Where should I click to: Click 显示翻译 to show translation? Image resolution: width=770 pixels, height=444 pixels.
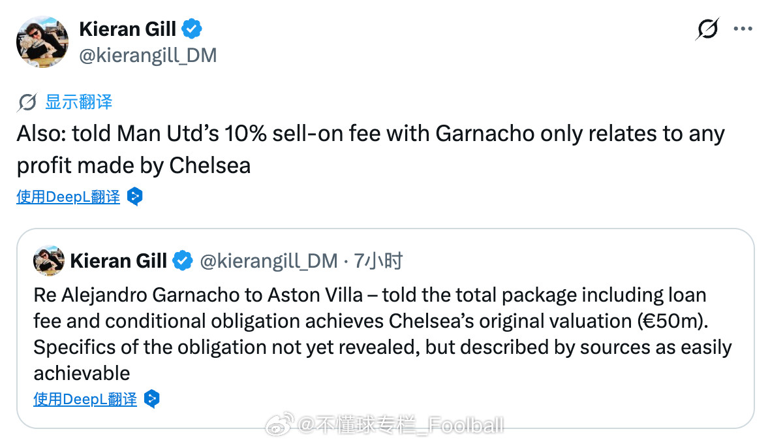tap(78, 102)
